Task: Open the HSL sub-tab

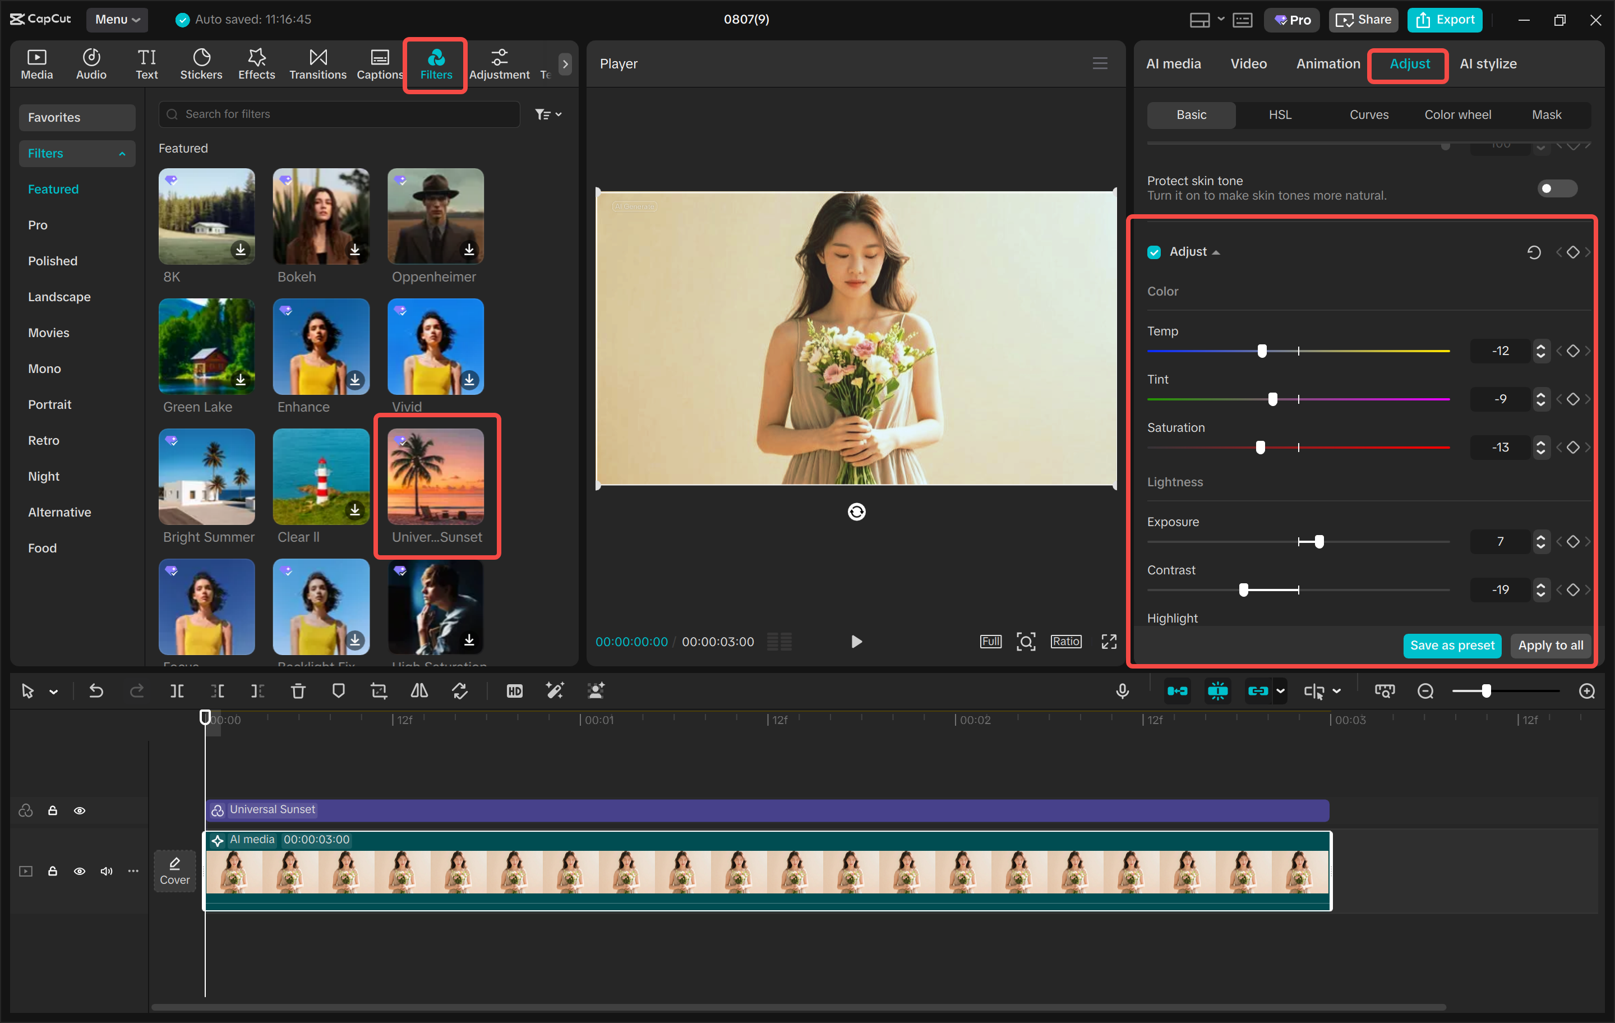Action: (x=1280, y=115)
